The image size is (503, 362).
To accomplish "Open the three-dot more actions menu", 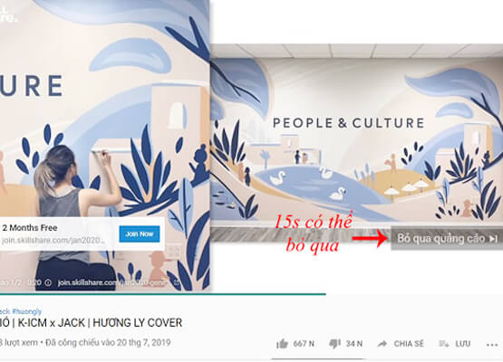I will click(x=492, y=345).
